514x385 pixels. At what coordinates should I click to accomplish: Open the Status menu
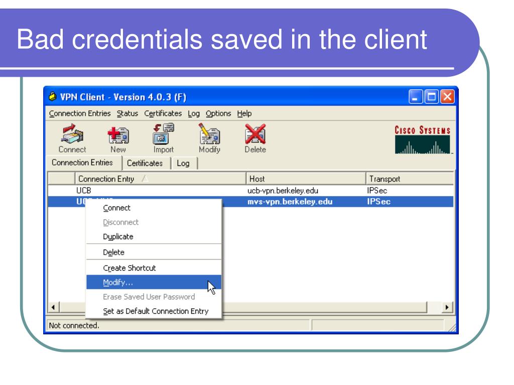coord(127,113)
